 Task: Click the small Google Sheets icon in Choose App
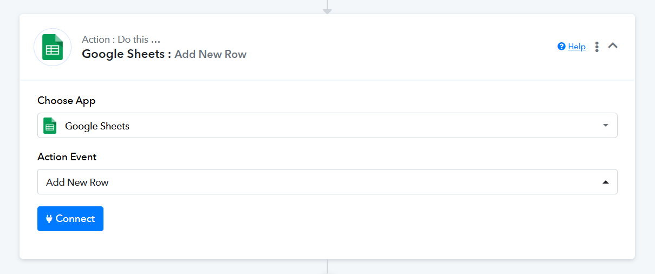tap(50, 126)
